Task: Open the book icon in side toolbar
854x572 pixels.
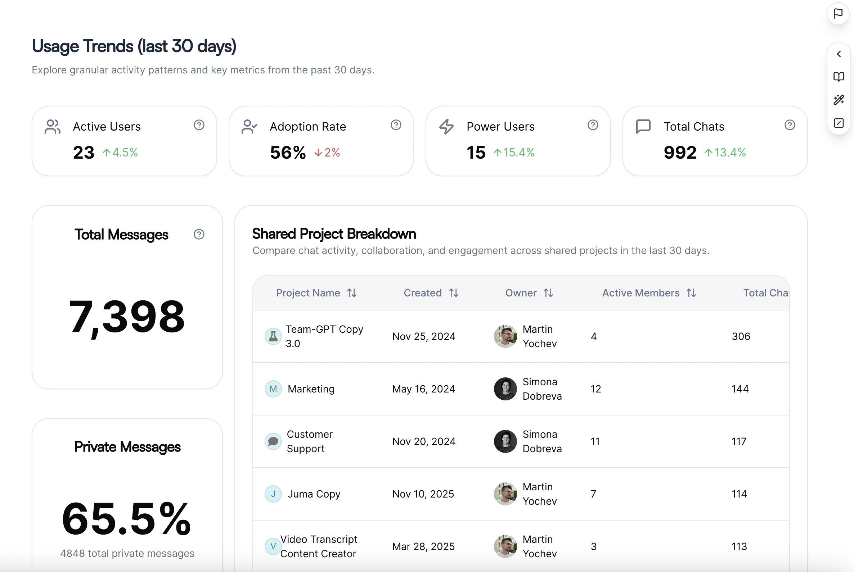Action: coord(839,77)
